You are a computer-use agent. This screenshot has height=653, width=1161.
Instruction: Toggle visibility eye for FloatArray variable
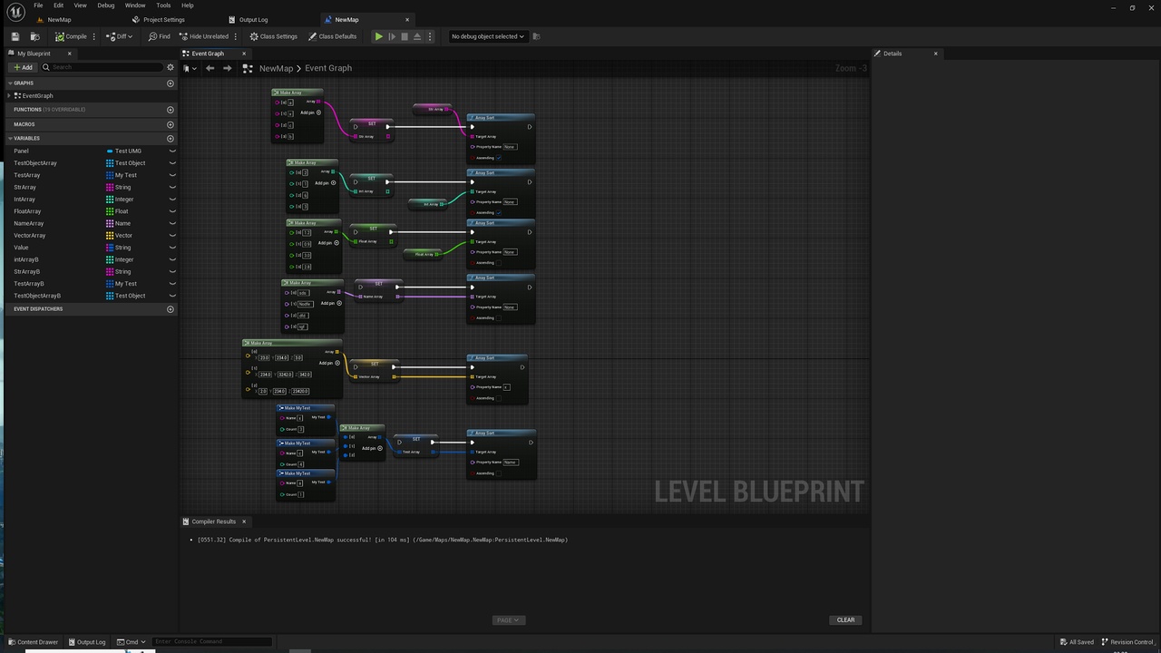[172, 211]
